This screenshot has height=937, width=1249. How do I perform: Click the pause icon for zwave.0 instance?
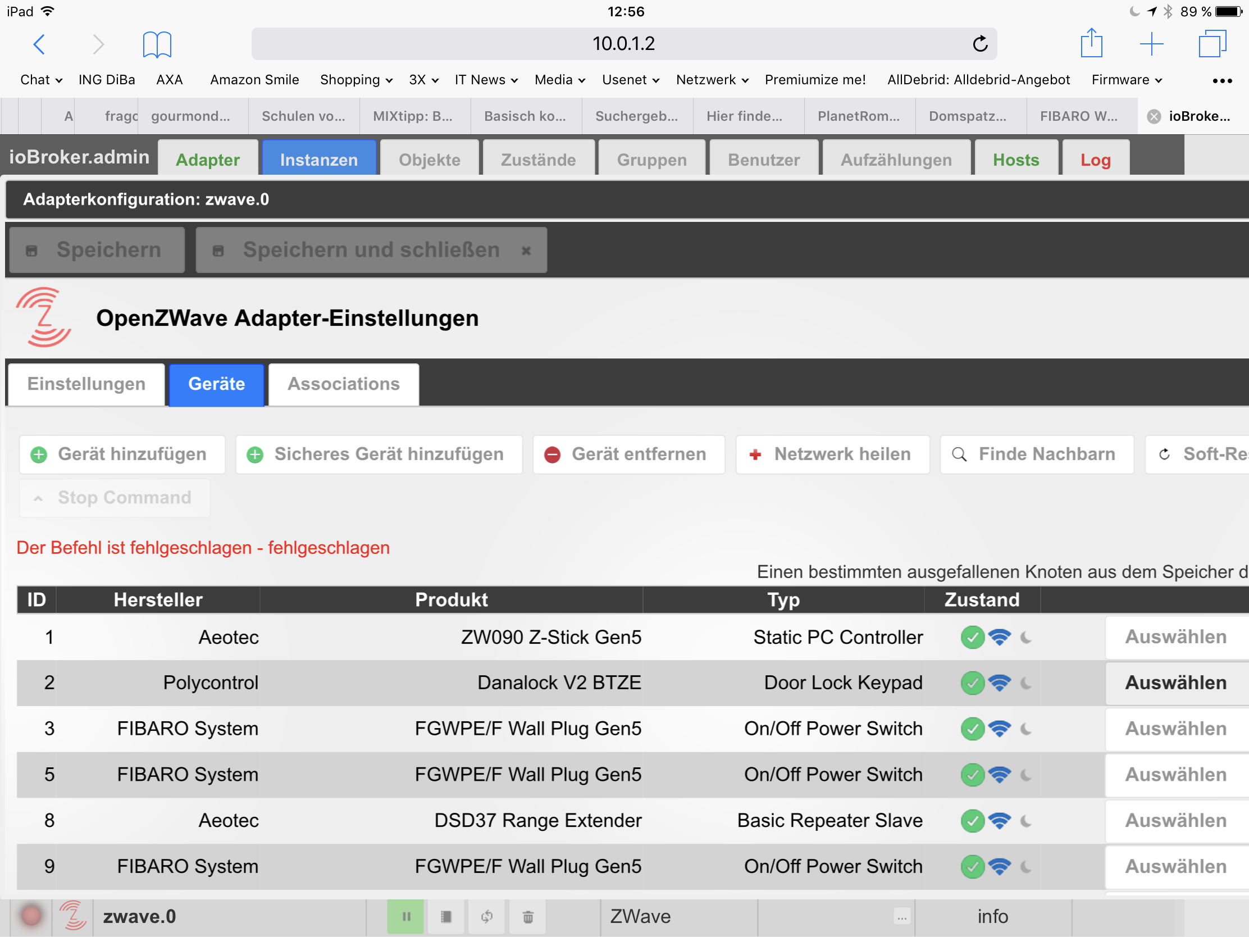point(405,916)
